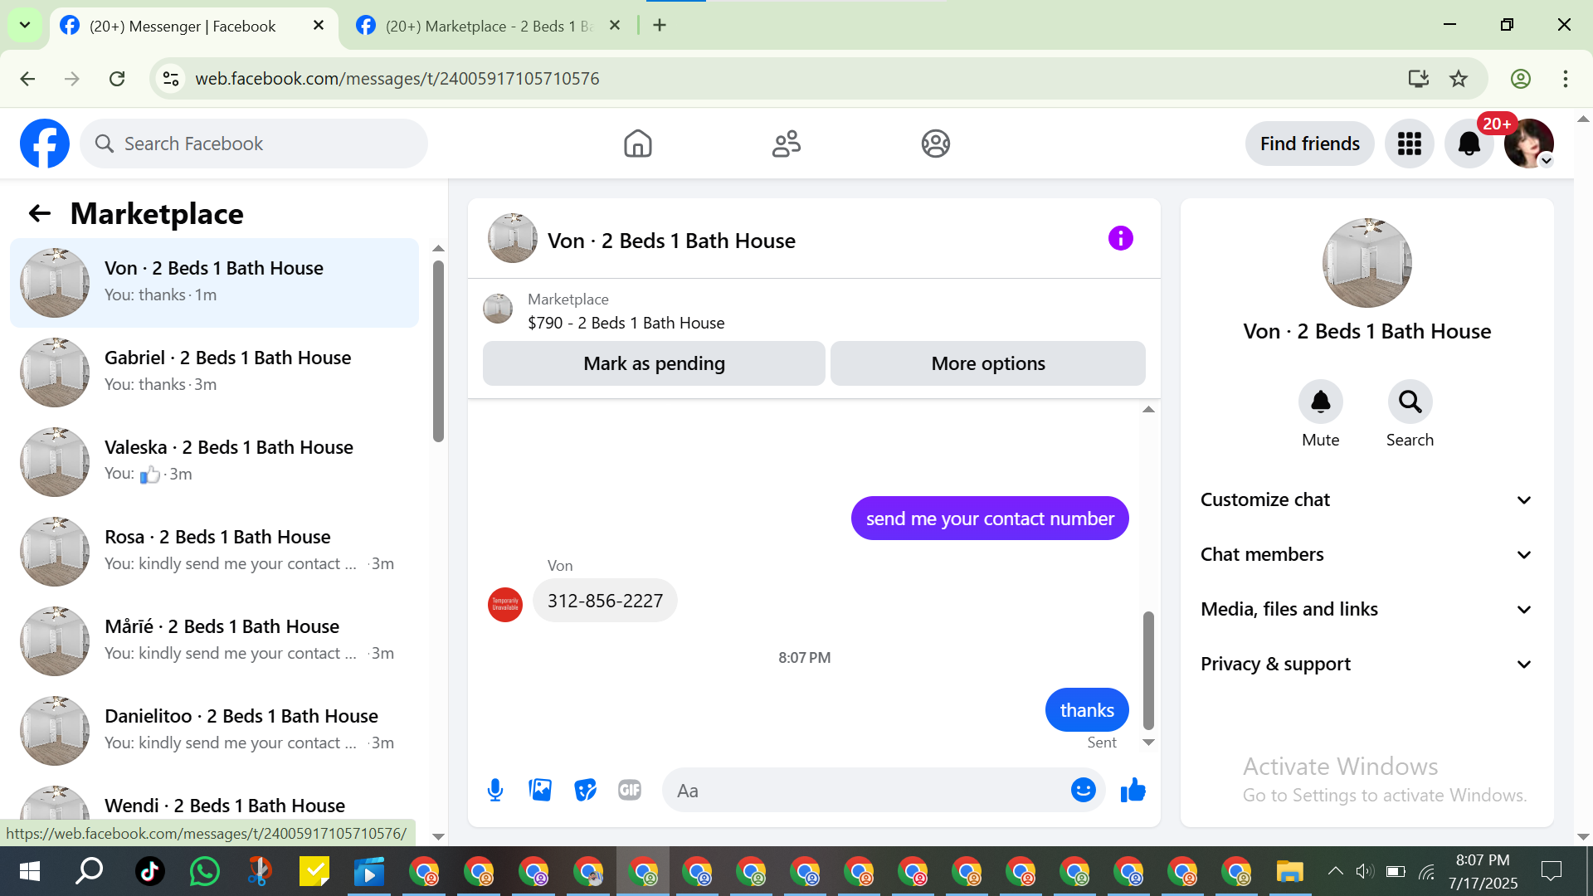Mute this conversation with bell toggle
The height and width of the screenshot is (896, 1593).
click(x=1320, y=402)
